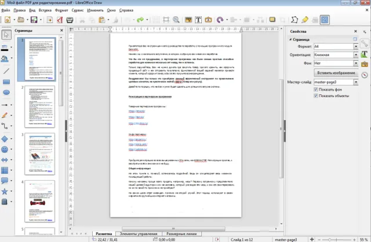371x242 pixels.
Task: Select the Ellipse shape tool
Action: coord(6,92)
